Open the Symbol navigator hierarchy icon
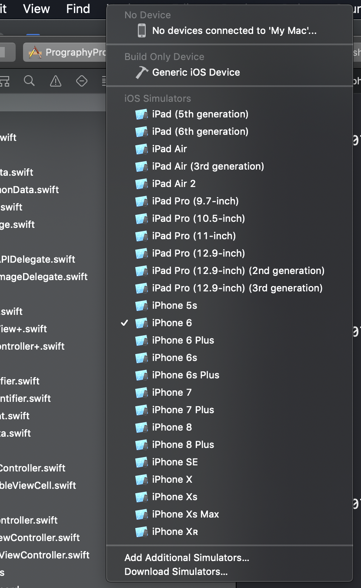The width and height of the screenshot is (361, 588). 4,81
